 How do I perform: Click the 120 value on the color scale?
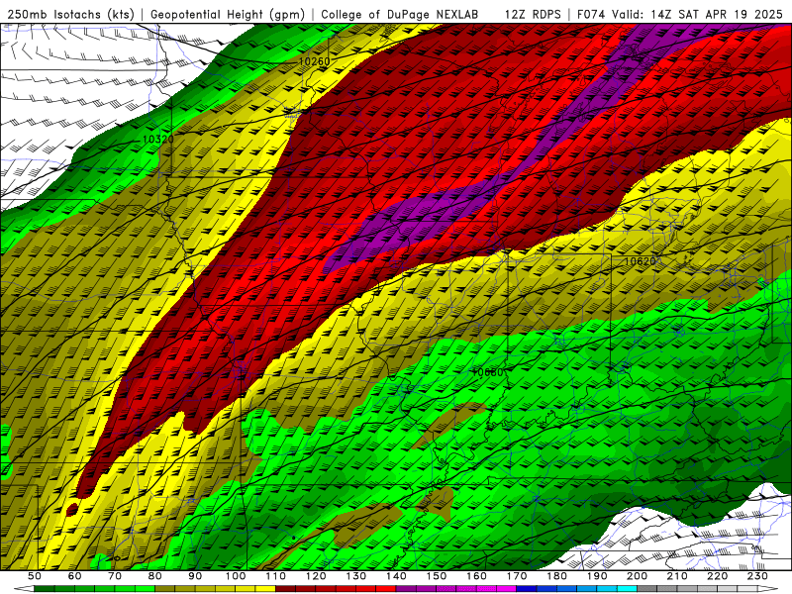click(x=316, y=576)
